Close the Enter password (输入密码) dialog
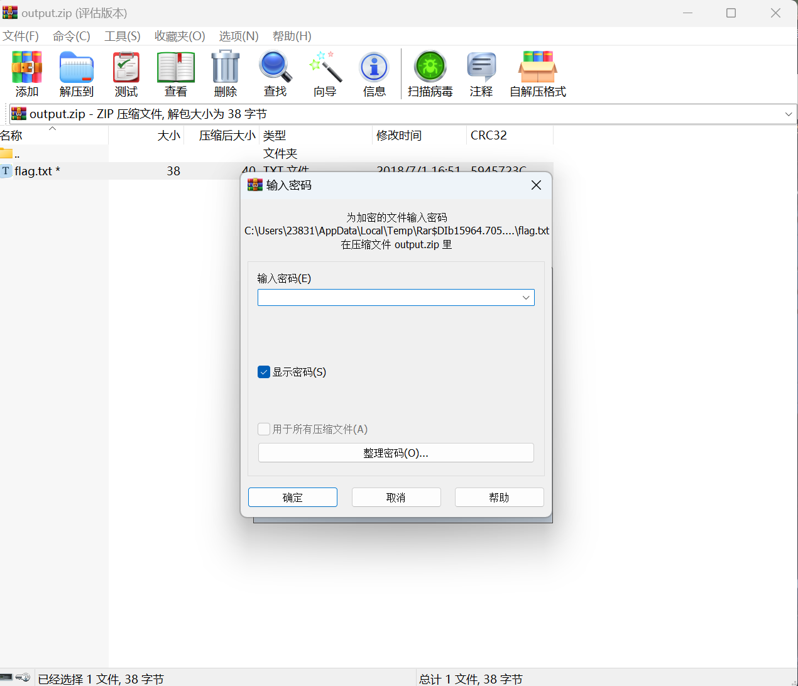The width and height of the screenshot is (798, 686). (536, 185)
